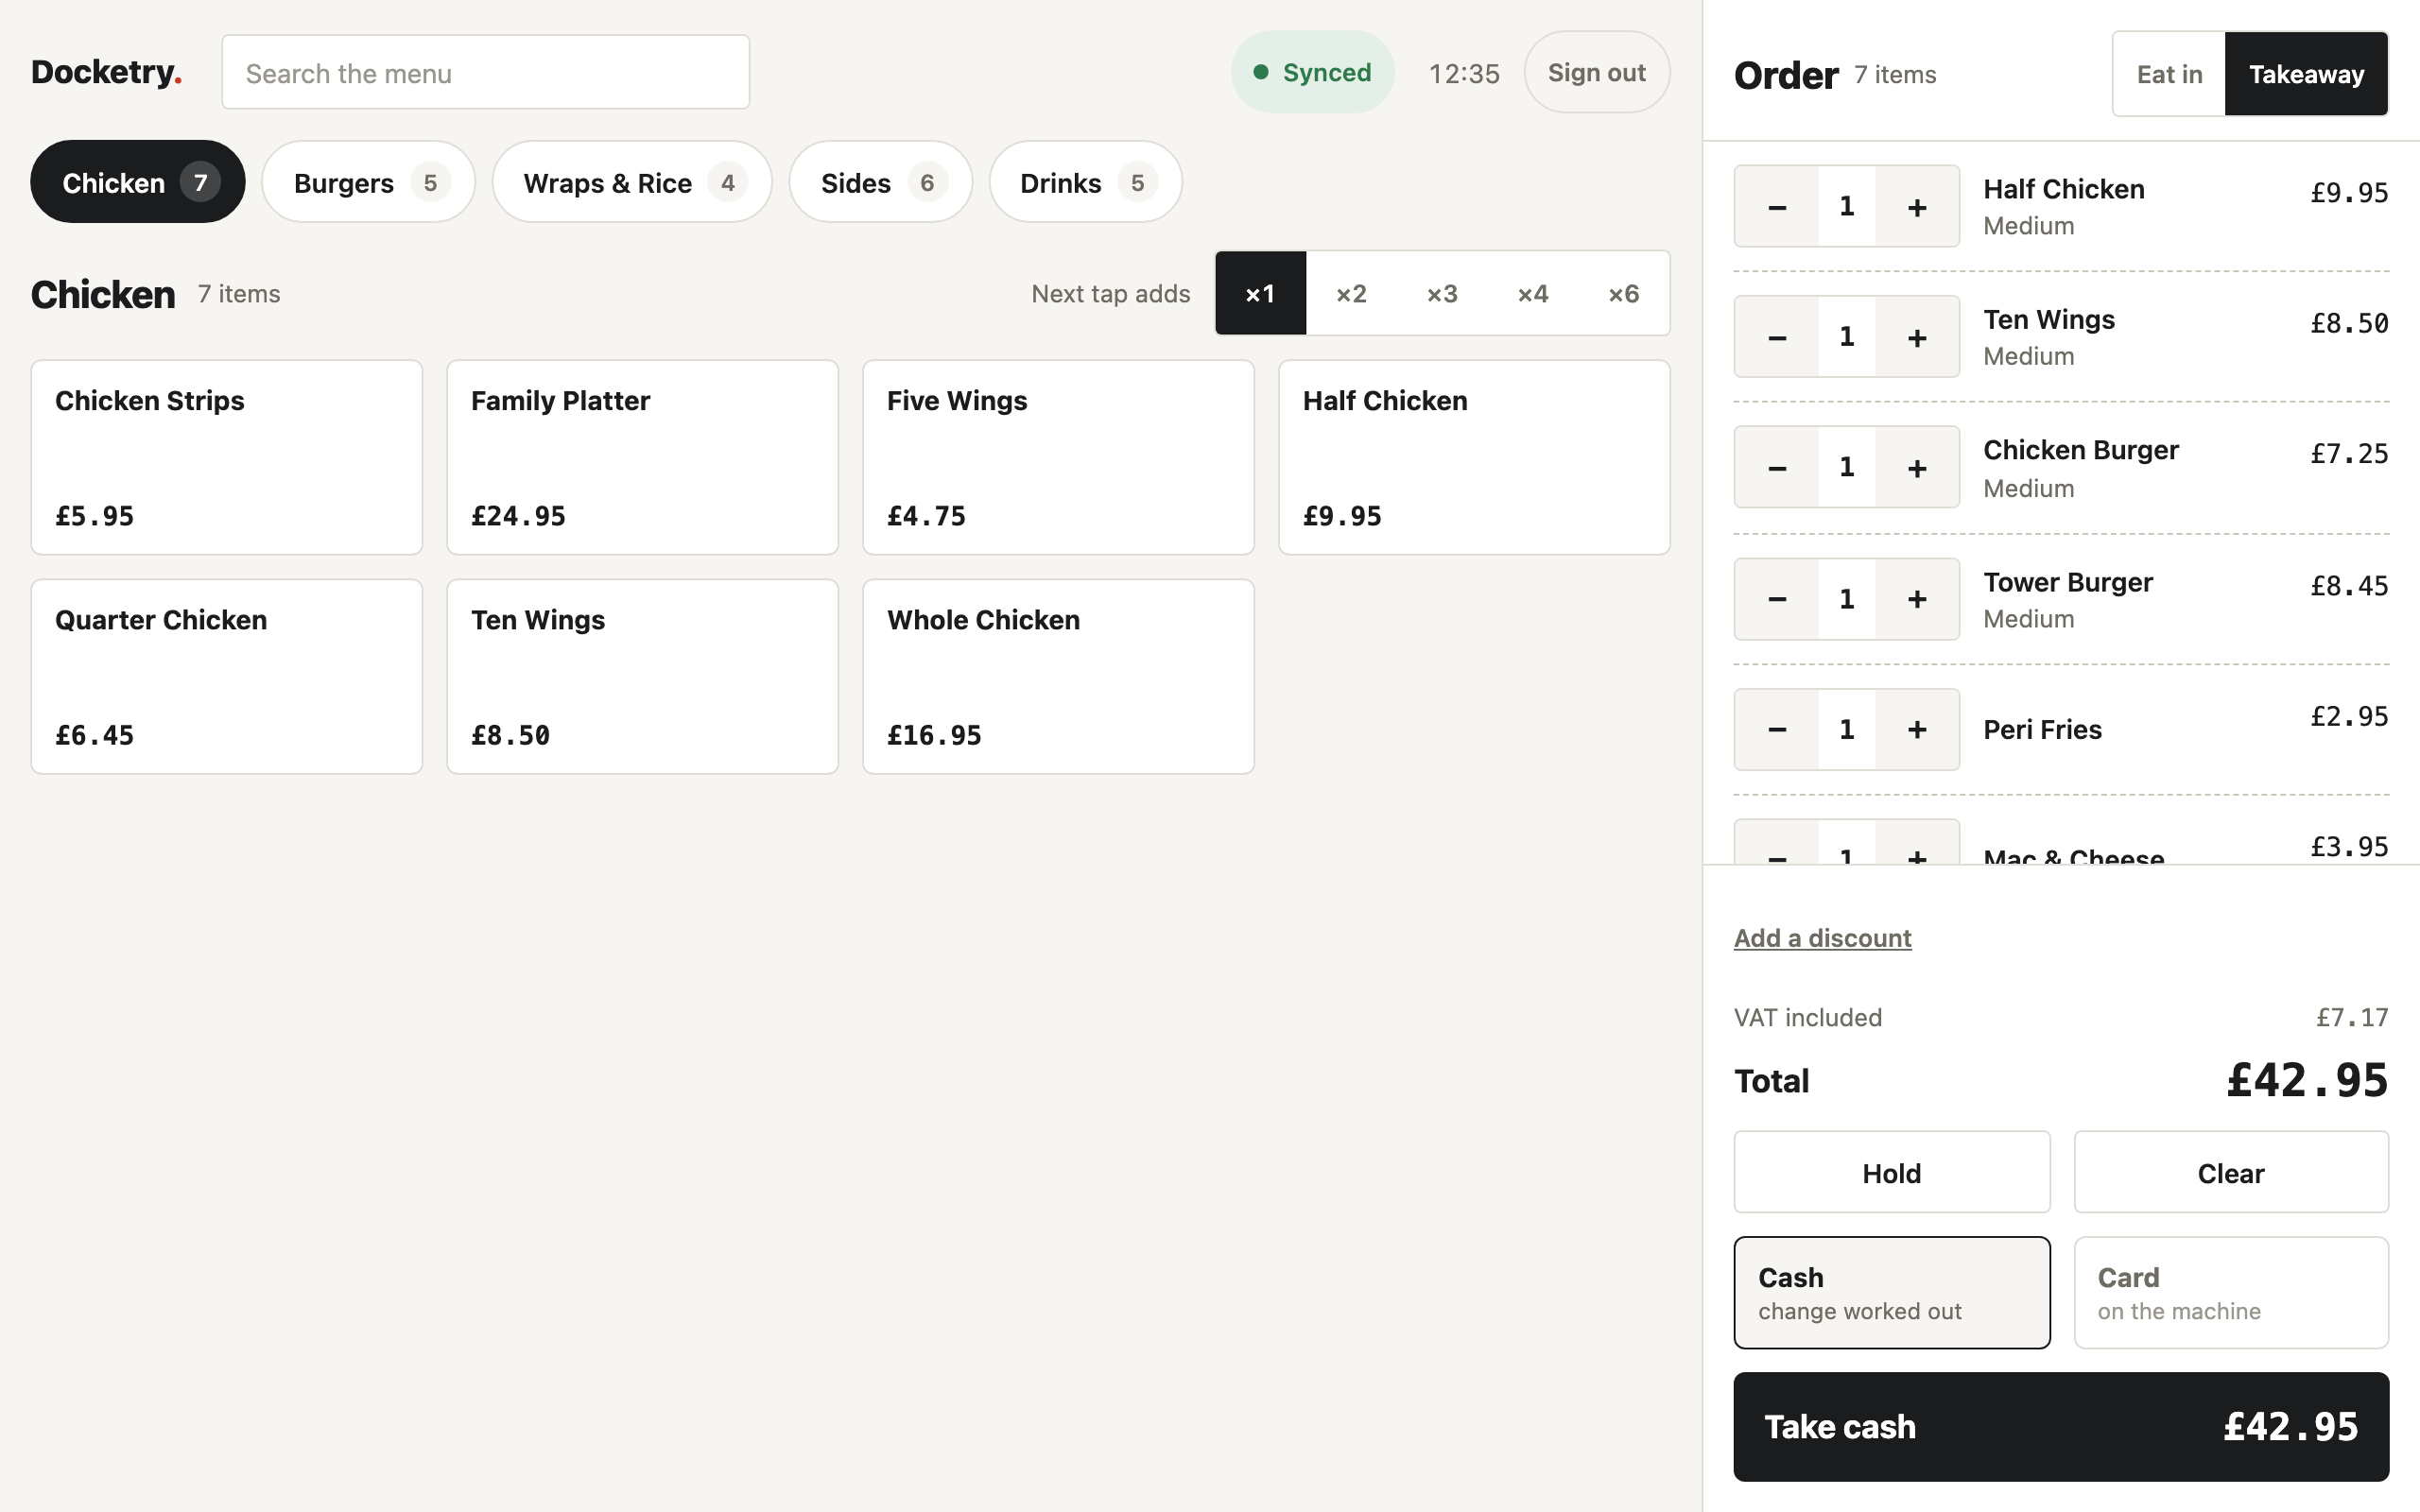Decrease Ten Wings quantity in order
2420x1512 pixels.
pyautogui.click(x=1776, y=336)
